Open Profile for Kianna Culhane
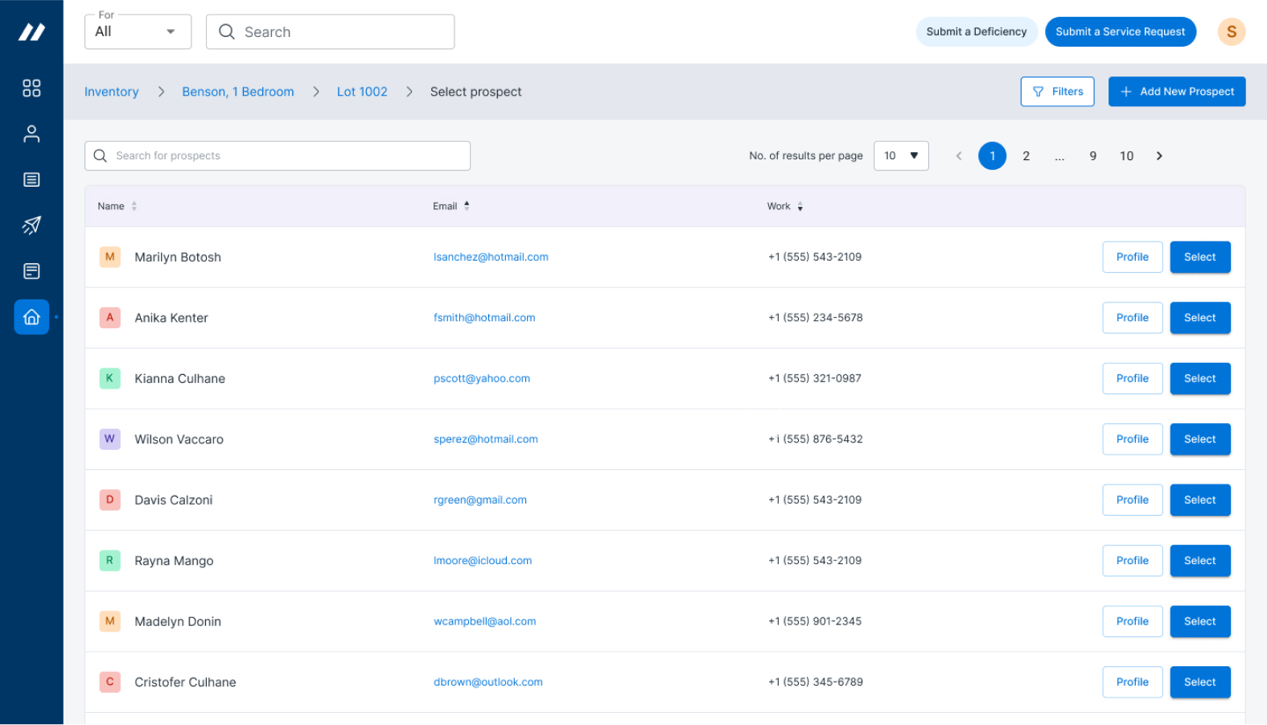The image size is (1267, 725). (x=1132, y=378)
